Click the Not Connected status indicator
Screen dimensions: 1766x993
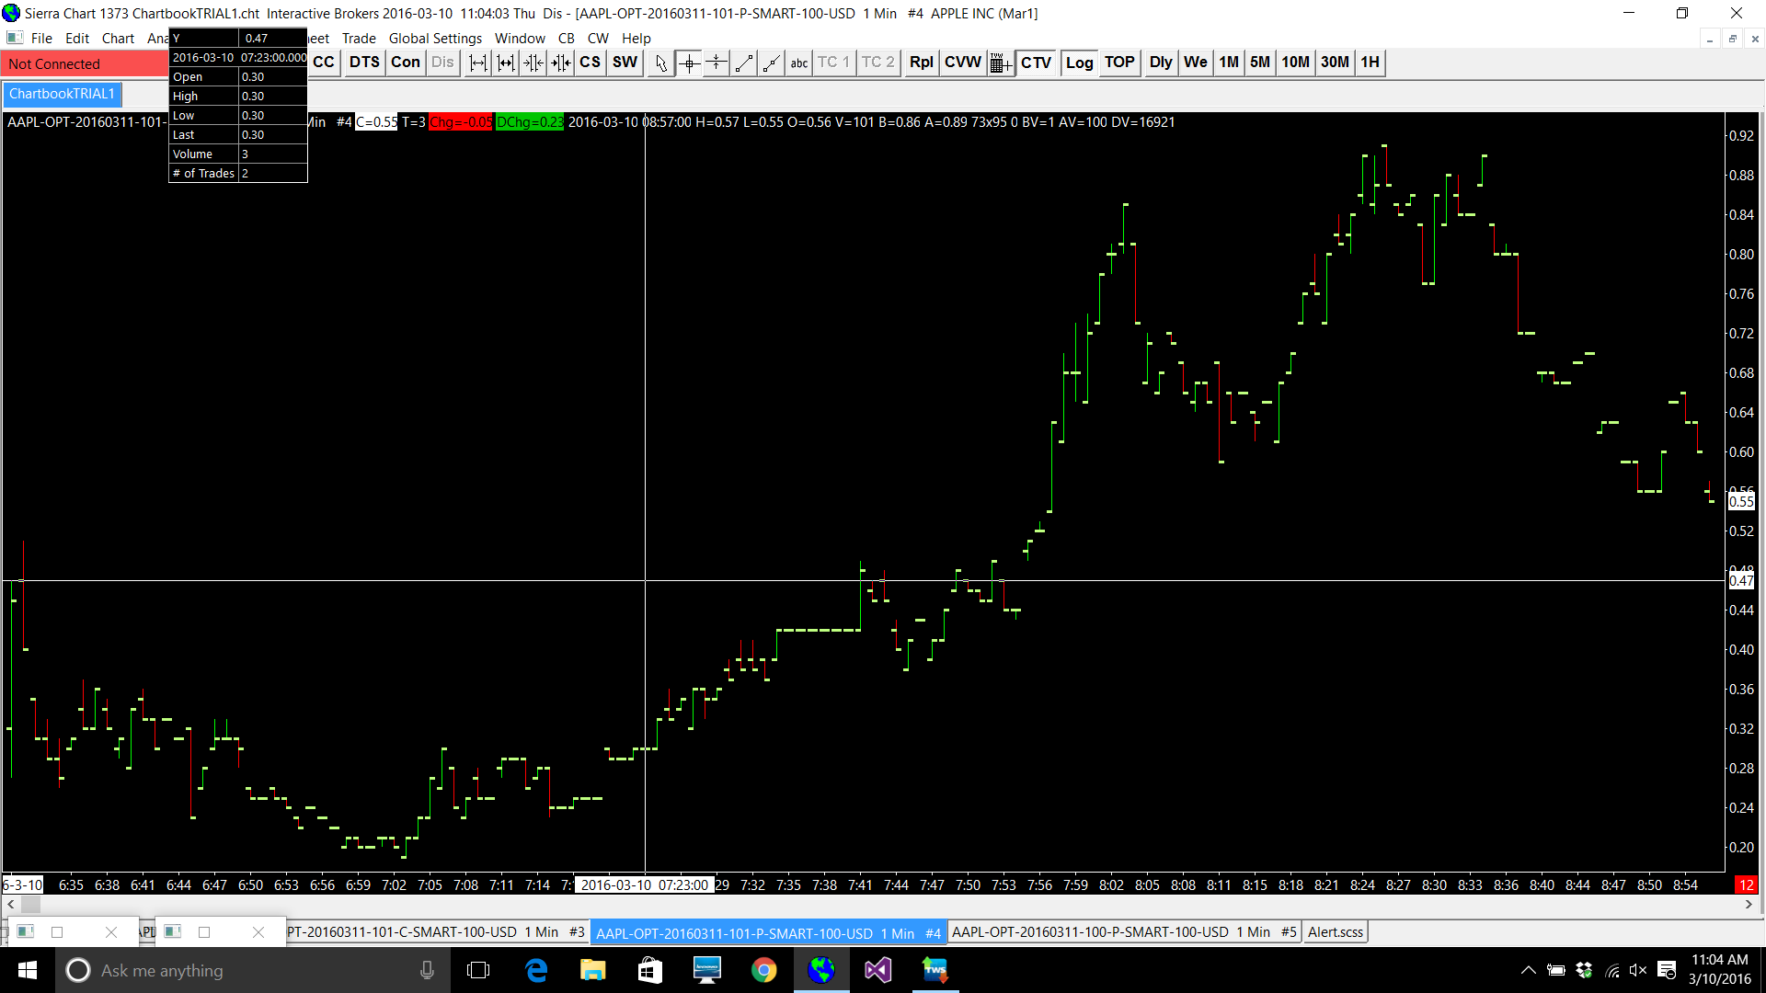point(84,63)
